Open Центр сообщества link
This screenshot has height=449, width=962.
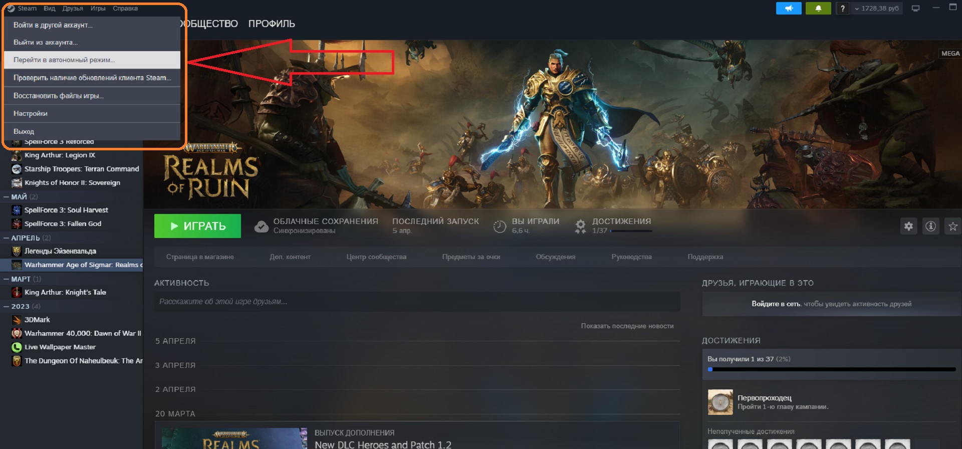click(376, 257)
